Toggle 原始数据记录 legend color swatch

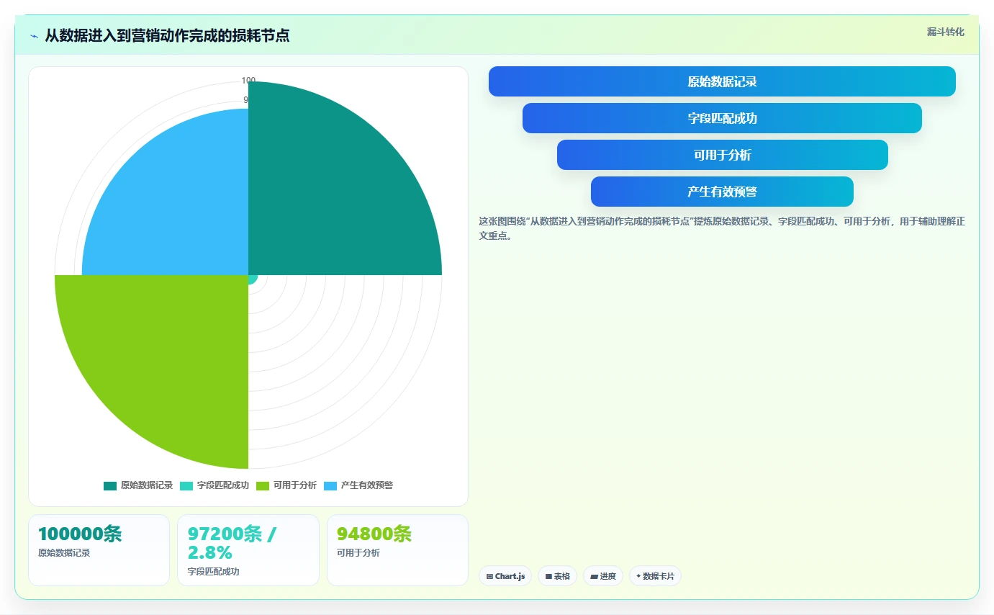coord(110,485)
